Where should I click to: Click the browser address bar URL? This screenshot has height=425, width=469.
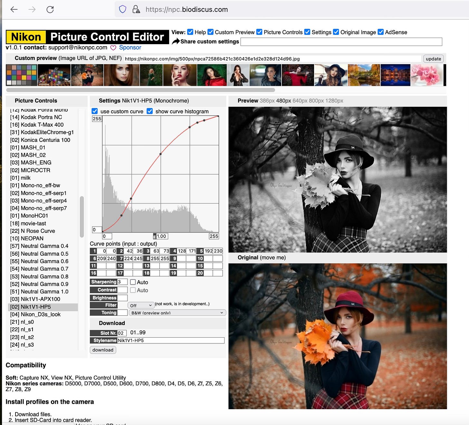(x=187, y=9)
